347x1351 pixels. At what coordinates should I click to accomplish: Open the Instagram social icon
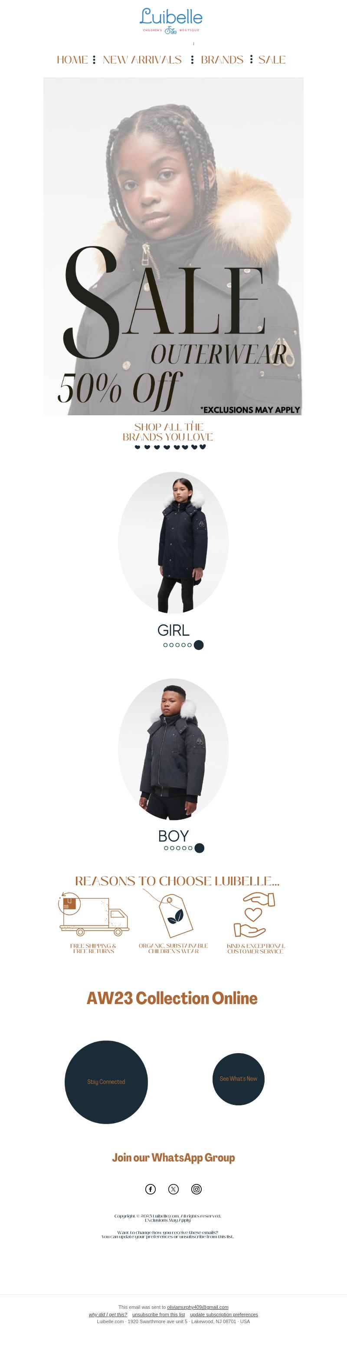pos(196,1189)
